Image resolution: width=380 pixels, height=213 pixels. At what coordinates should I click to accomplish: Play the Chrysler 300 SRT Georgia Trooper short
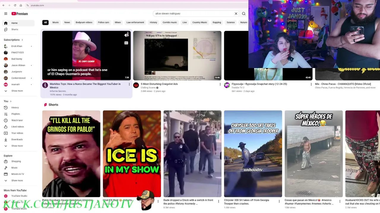(x=253, y=154)
